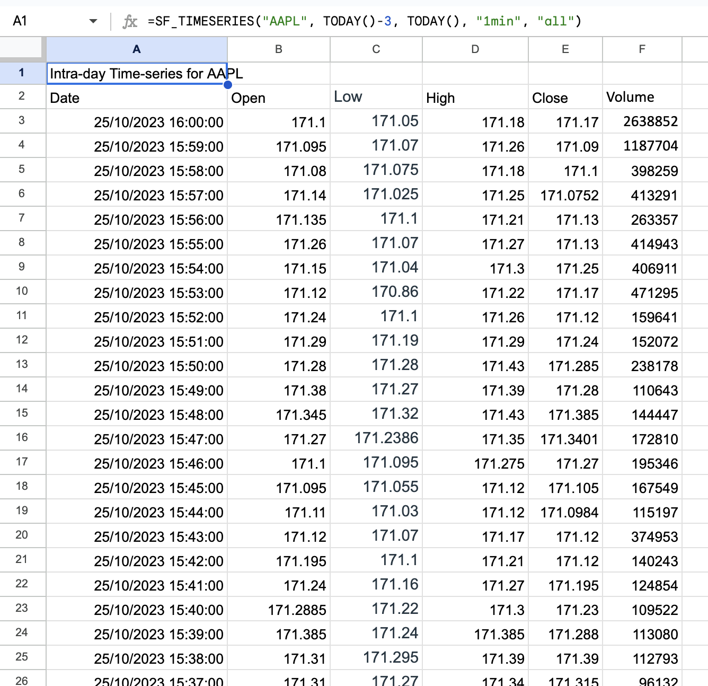The height and width of the screenshot is (686, 708).
Task: Click volume value 471295
Action: [642, 293]
